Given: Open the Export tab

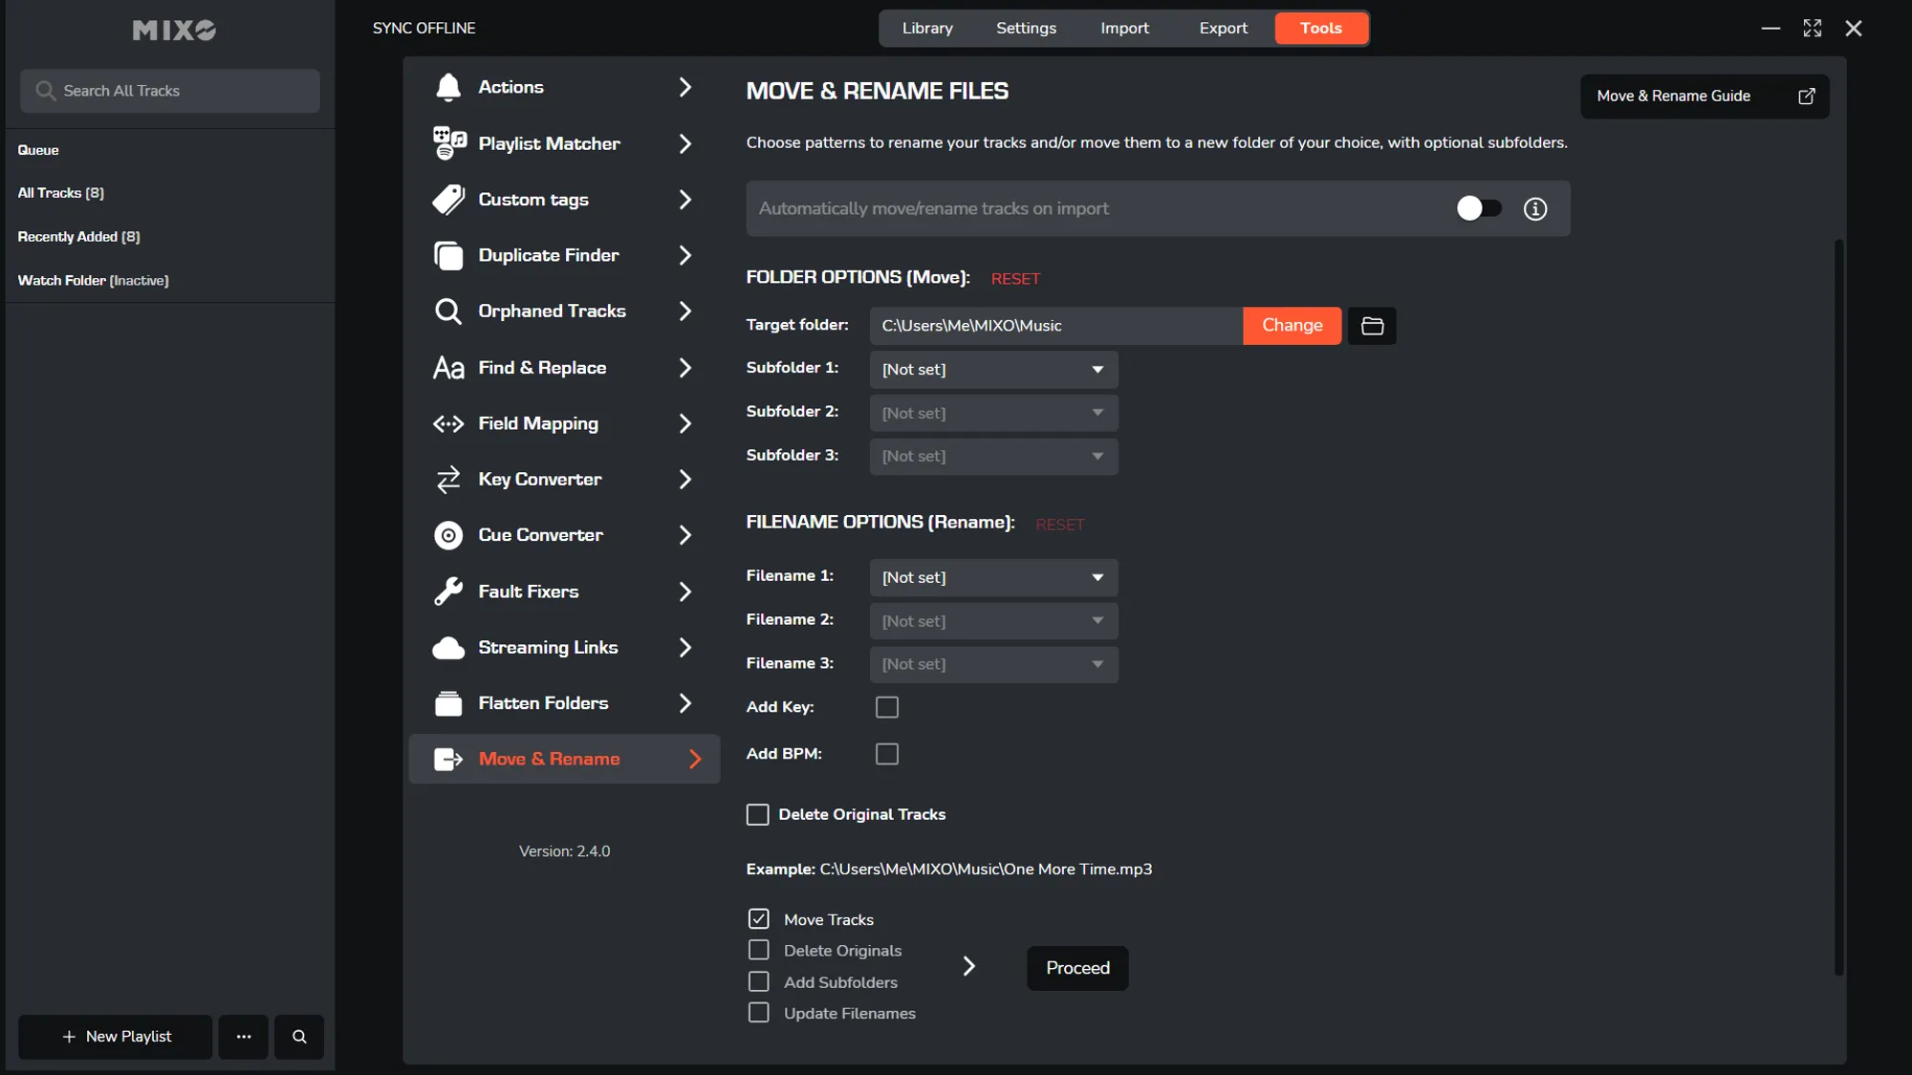Looking at the screenshot, I should (x=1223, y=29).
